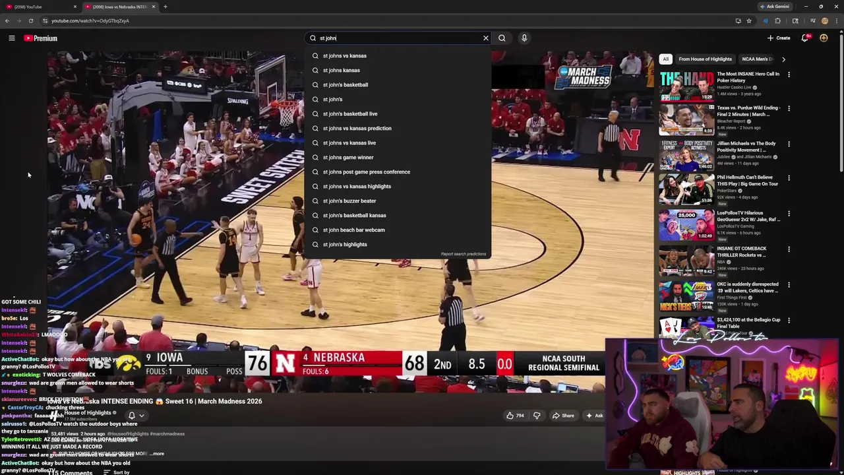
Task: Choose suggestion 'st john's basketball live'
Action: coord(398,113)
